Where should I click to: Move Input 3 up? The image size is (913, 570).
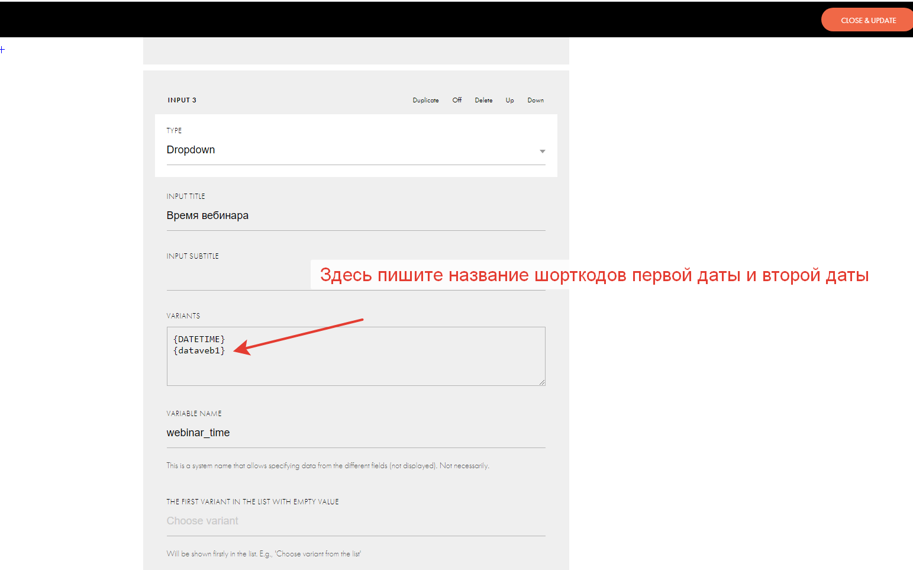pos(509,100)
